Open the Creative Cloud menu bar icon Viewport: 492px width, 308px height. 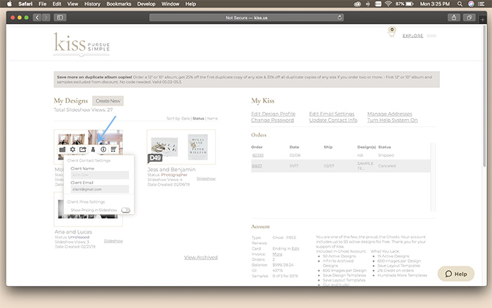[357, 4]
